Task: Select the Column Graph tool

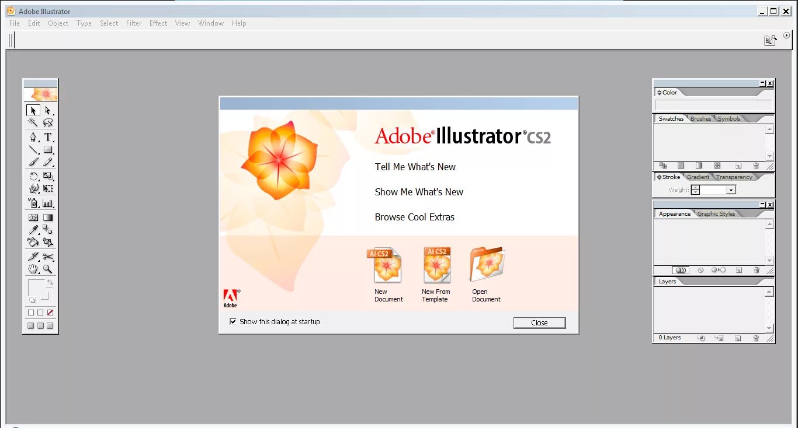Action: click(48, 204)
